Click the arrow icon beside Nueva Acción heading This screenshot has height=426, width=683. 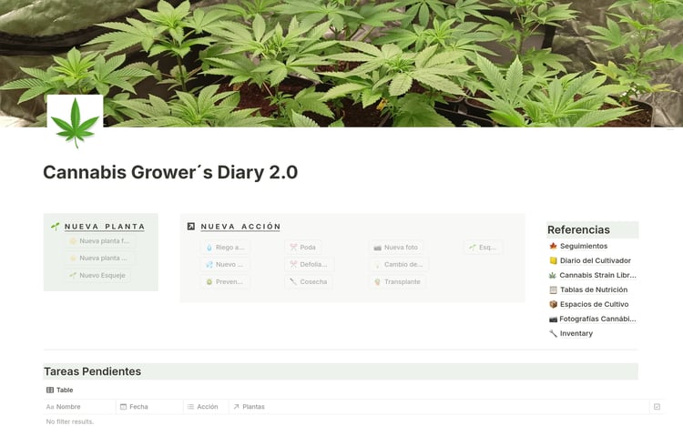(191, 226)
